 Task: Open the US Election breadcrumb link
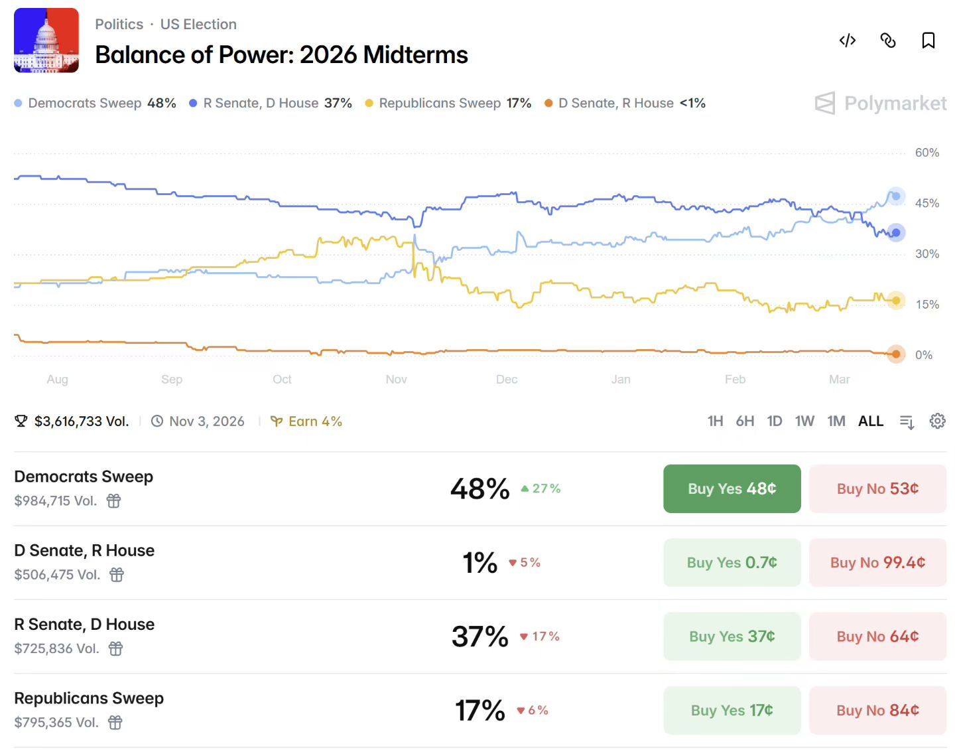[x=198, y=25]
